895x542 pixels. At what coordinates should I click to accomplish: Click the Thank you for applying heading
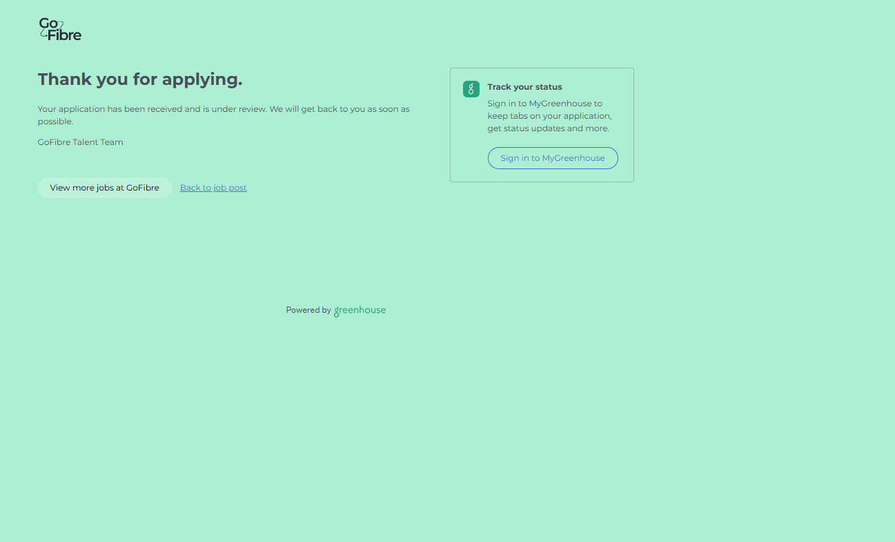pos(140,79)
